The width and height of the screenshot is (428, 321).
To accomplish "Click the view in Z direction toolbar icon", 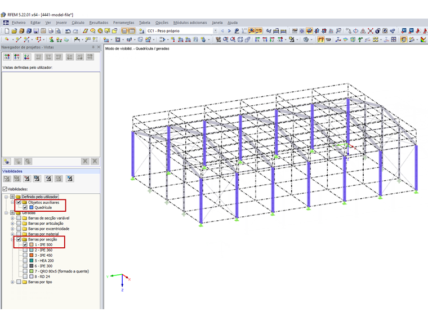I will 272,39.
